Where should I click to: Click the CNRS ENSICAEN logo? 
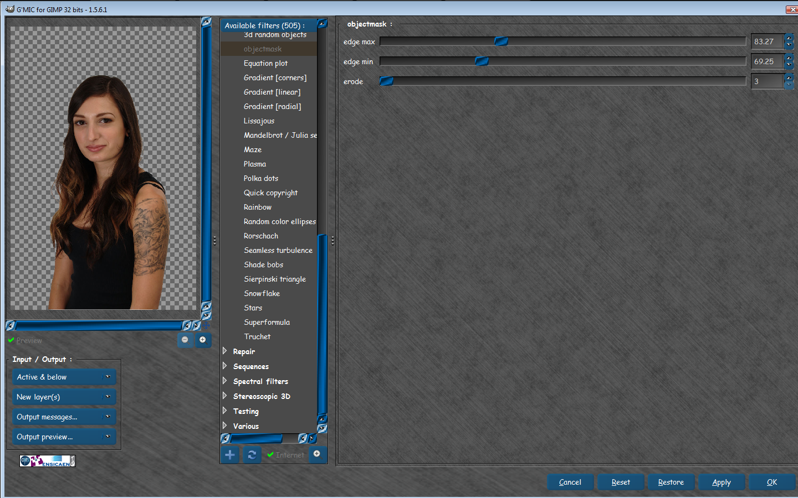click(48, 461)
